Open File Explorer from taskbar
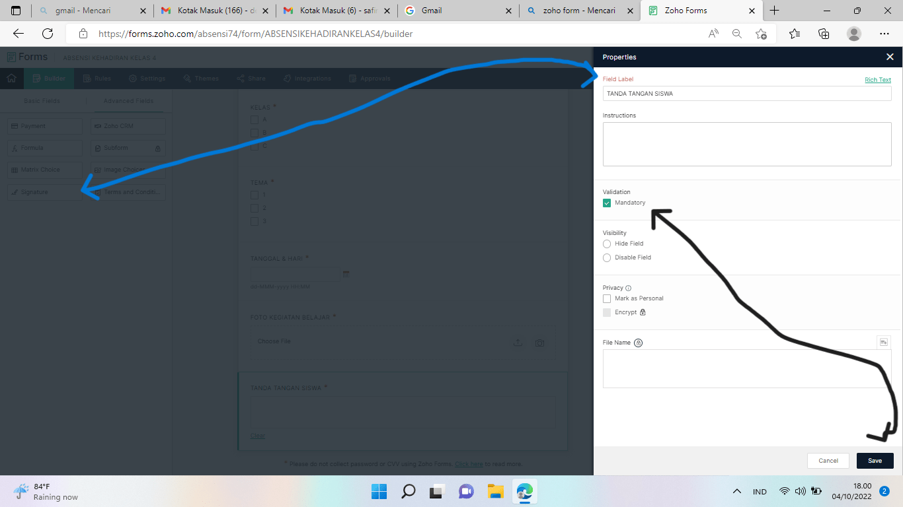The width and height of the screenshot is (903, 507). [x=496, y=491]
